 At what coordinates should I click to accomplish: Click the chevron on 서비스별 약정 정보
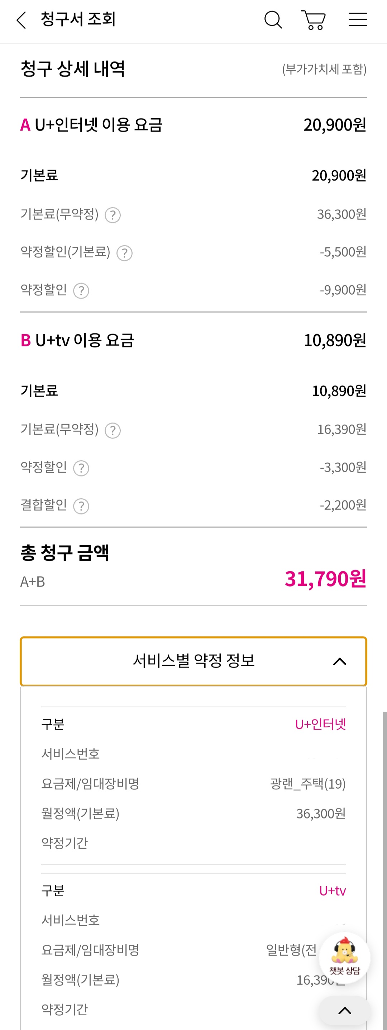click(339, 662)
